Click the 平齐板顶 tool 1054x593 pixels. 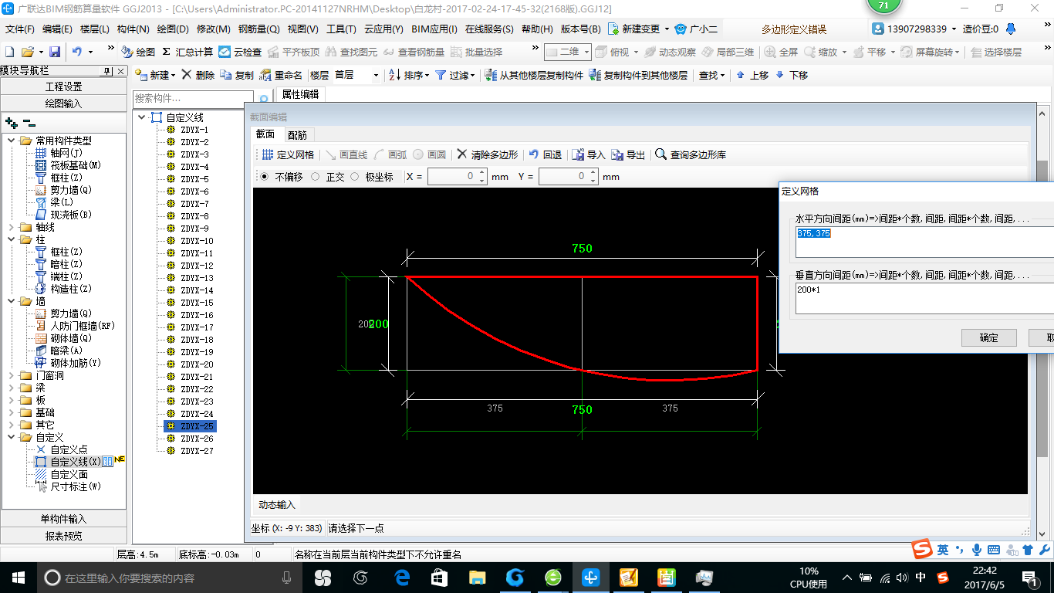[x=294, y=52]
